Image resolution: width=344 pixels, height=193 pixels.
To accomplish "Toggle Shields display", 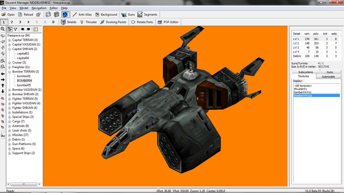I will [x=69, y=22].
